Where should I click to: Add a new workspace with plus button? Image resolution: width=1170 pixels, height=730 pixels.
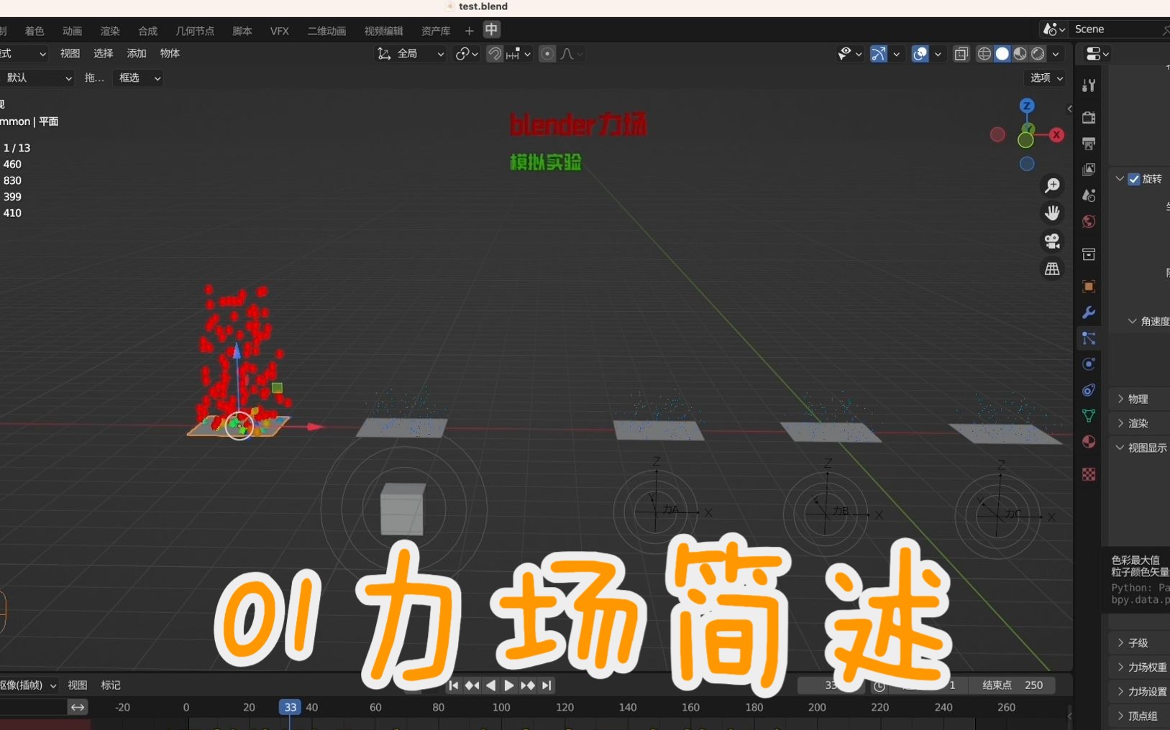pyautogui.click(x=469, y=31)
